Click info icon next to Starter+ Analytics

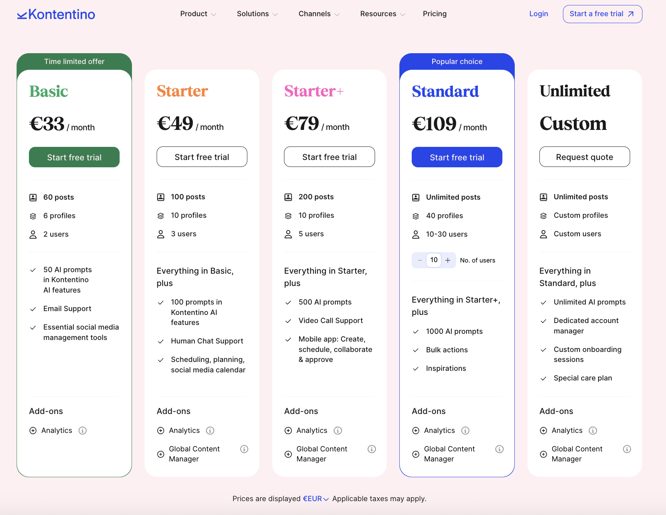pyautogui.click(x=338, y=431)
